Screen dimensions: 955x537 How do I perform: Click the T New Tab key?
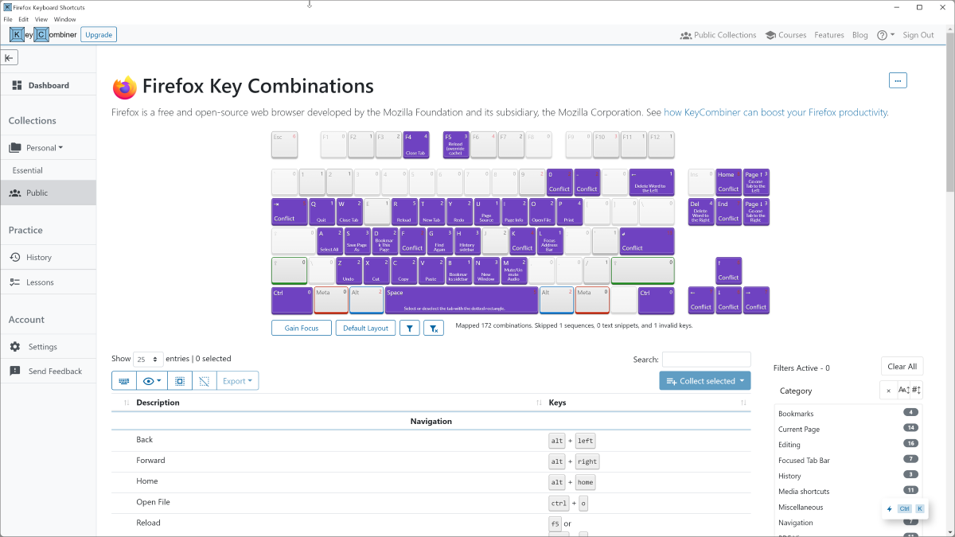(431, 212)
